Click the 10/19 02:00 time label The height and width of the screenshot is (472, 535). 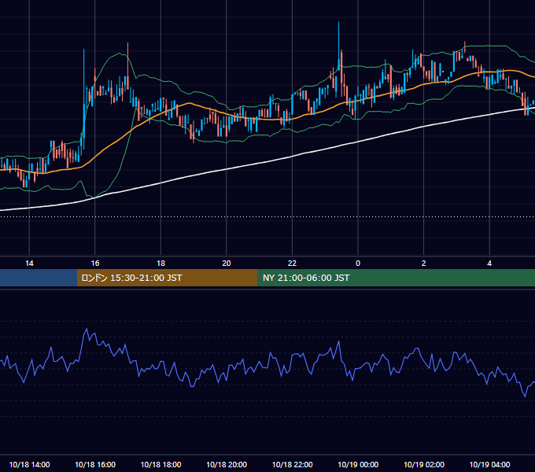click(424, 464)
